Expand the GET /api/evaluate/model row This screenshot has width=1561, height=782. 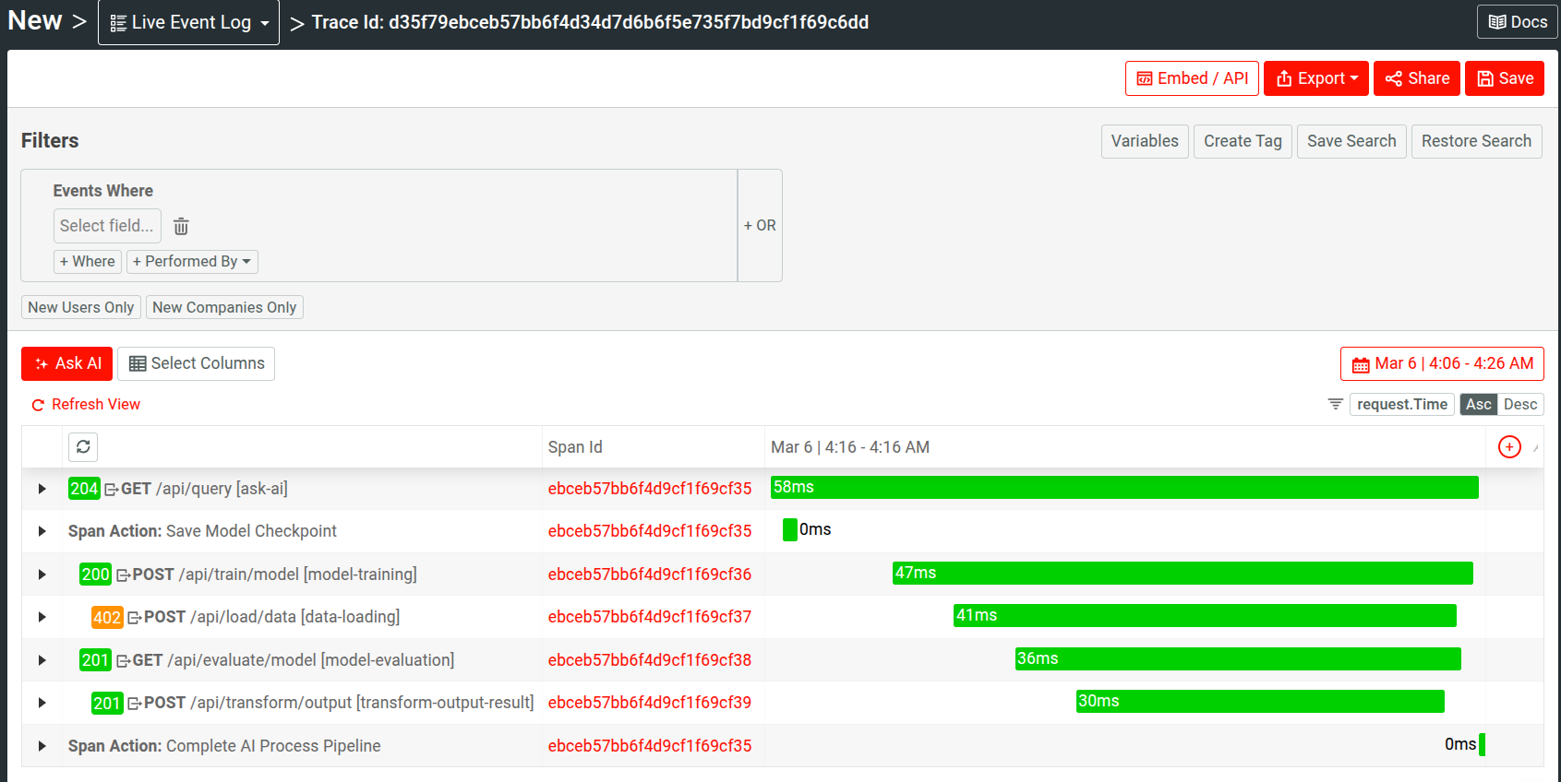click(x=42, y=660)
